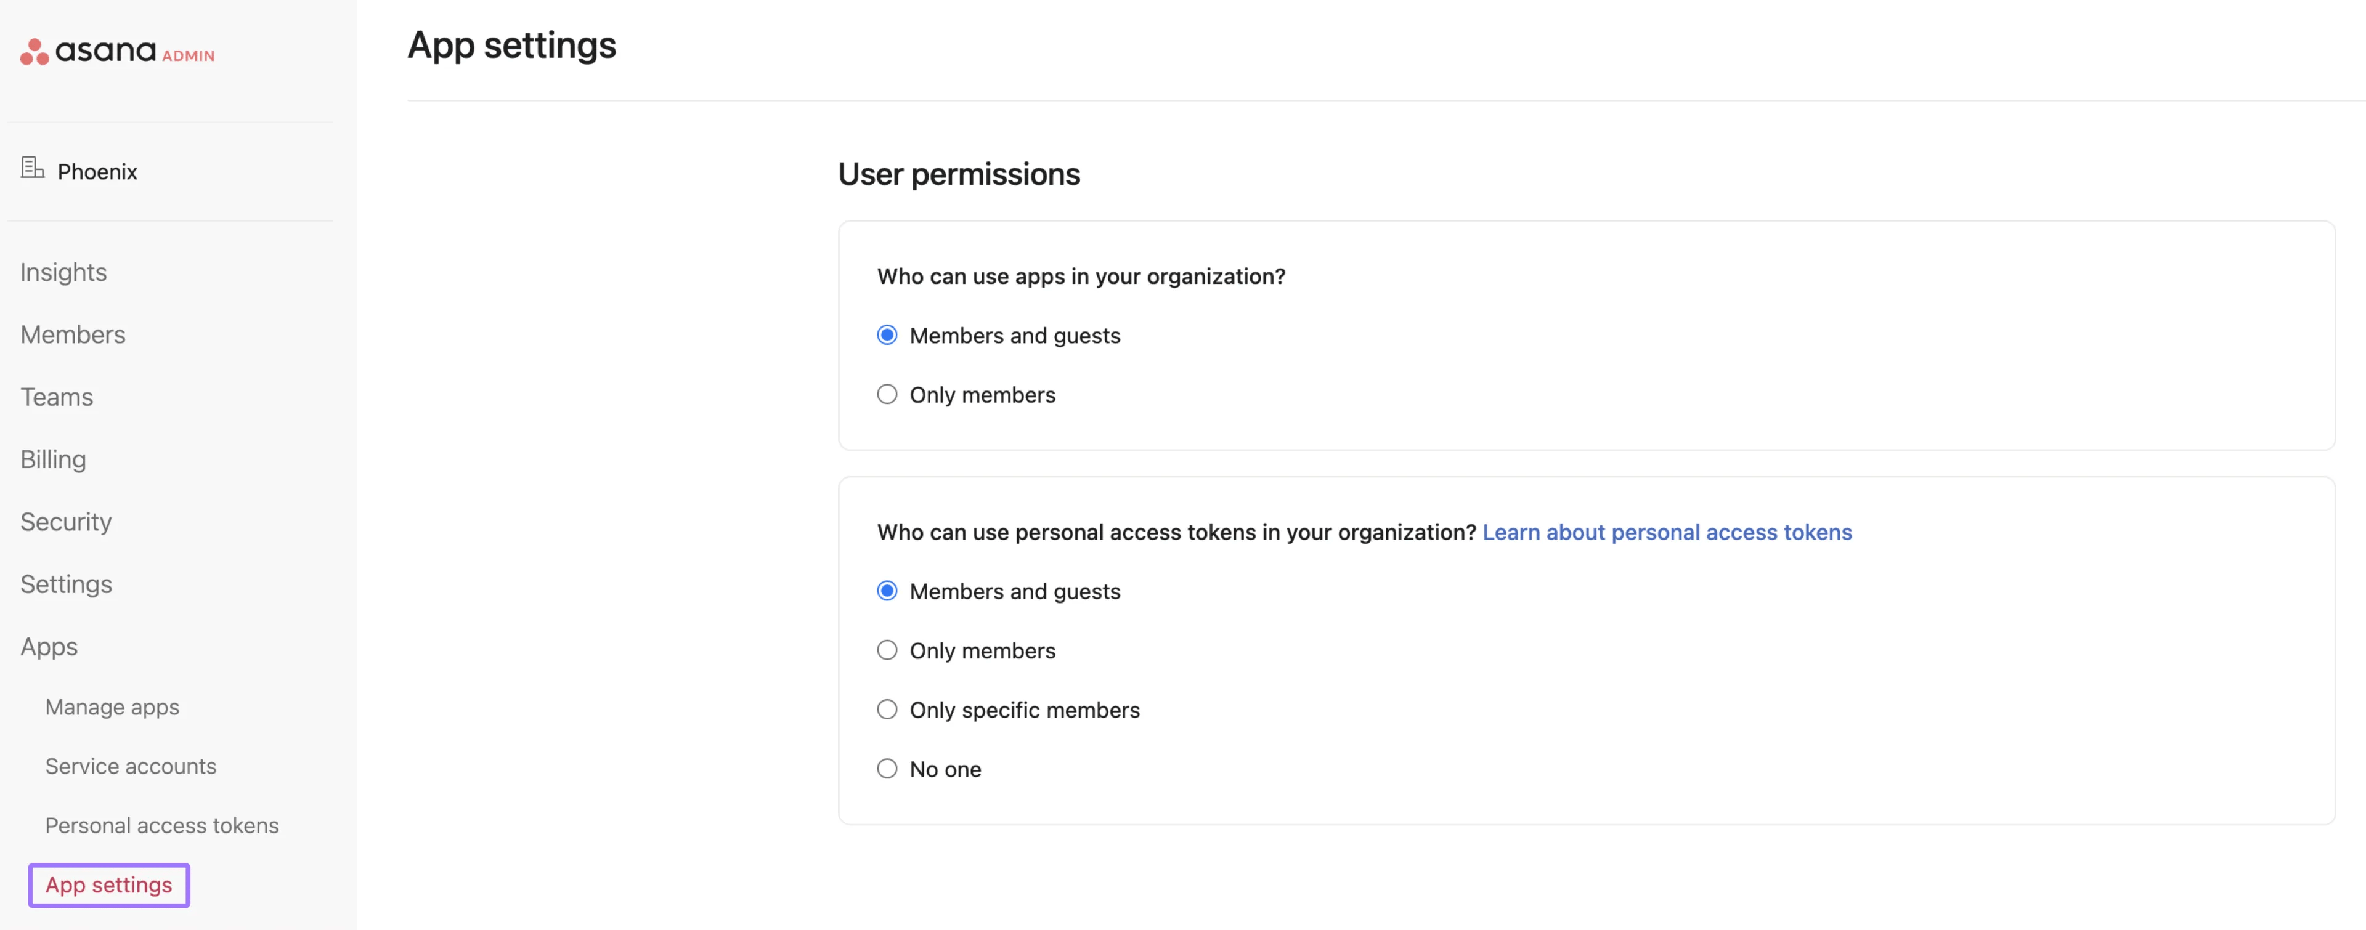Select Members and guests for app usage
Viewport: 2366px width, 930px height.
(x=887, y=335)
